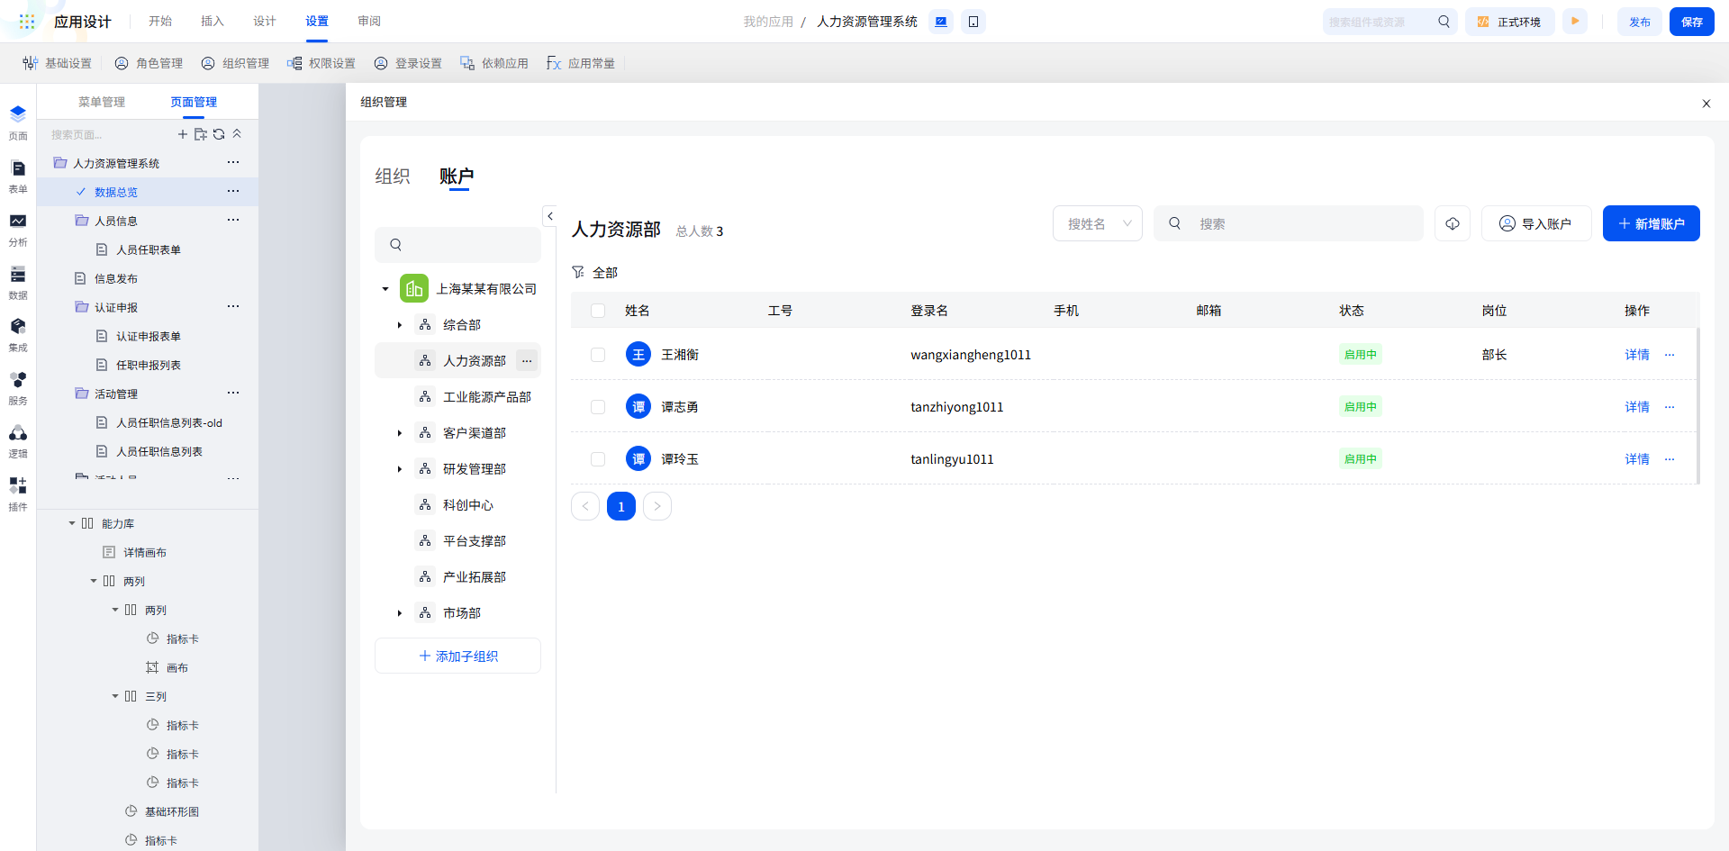
Task: Click the 逻辑 logic sidebar icon
Action: point(18,439)
